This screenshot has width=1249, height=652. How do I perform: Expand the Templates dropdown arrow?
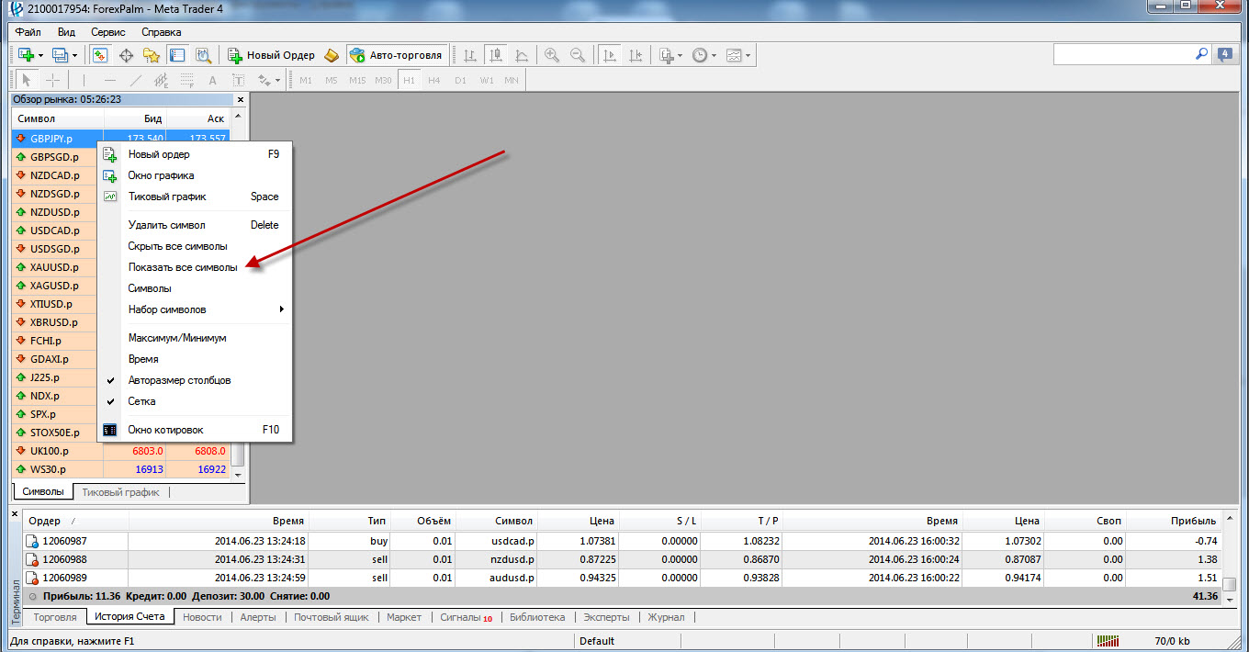(x=748, y=55)
